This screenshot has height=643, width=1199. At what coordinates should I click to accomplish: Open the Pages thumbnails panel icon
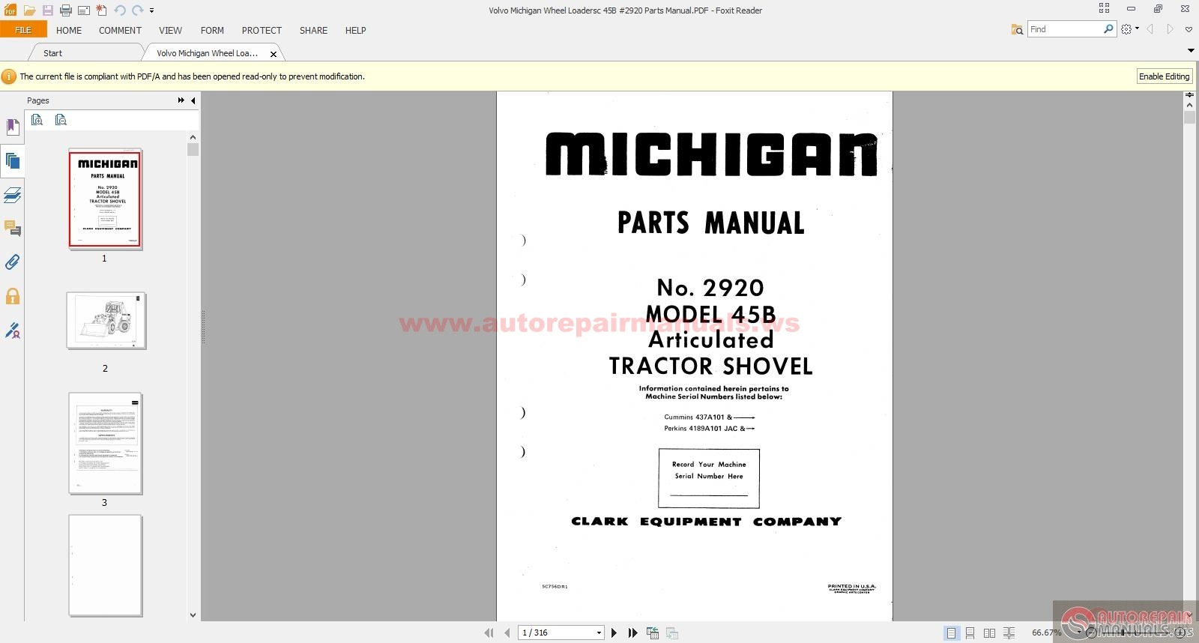pos(12,161)
